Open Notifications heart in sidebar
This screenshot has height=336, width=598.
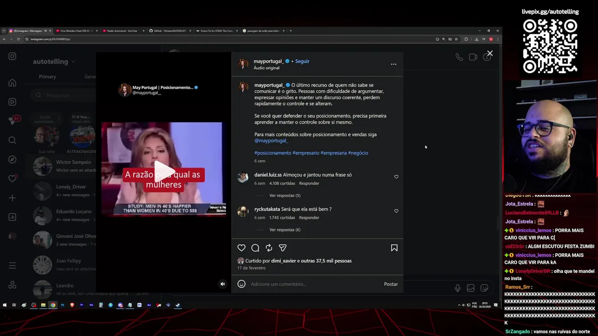coord(13,179)
